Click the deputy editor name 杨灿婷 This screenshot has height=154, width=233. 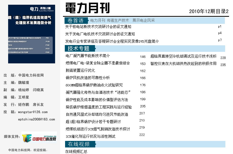click(x=24, y=90)
